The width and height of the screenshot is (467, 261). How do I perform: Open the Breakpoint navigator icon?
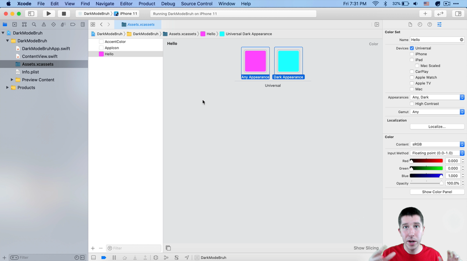(73, 24)
